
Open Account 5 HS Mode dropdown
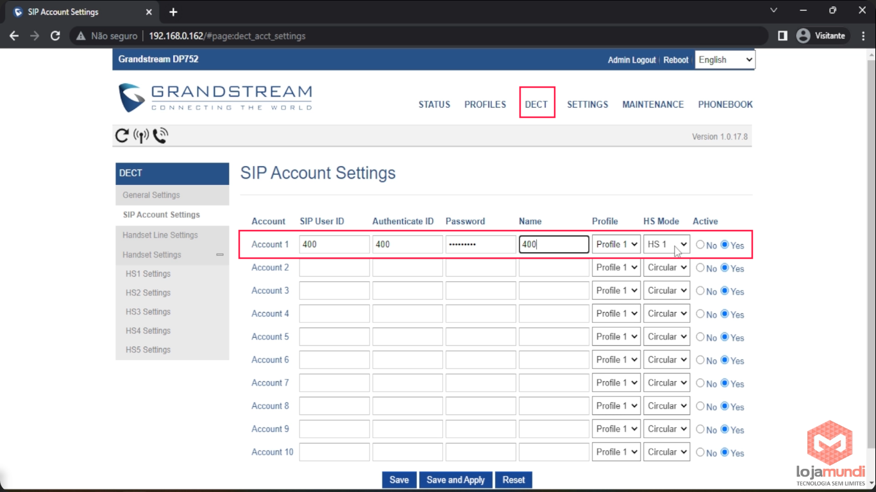[x=667, y=336]
